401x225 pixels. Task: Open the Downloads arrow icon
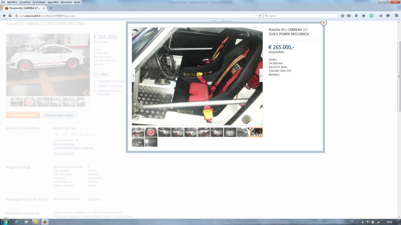[x=356, y=16]
